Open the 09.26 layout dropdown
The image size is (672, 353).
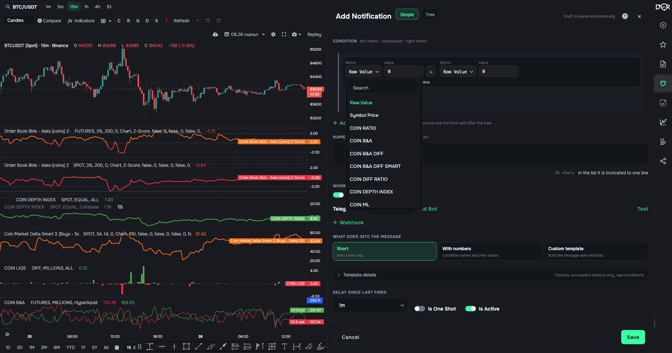[x=245, y=35]
